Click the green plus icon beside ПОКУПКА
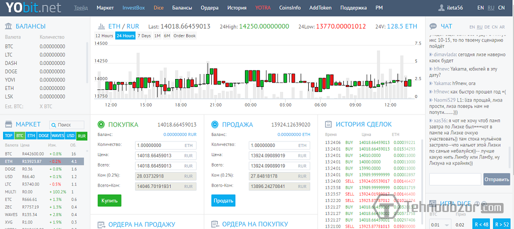This screenshot has width=514, height=229. pos(101,124)
